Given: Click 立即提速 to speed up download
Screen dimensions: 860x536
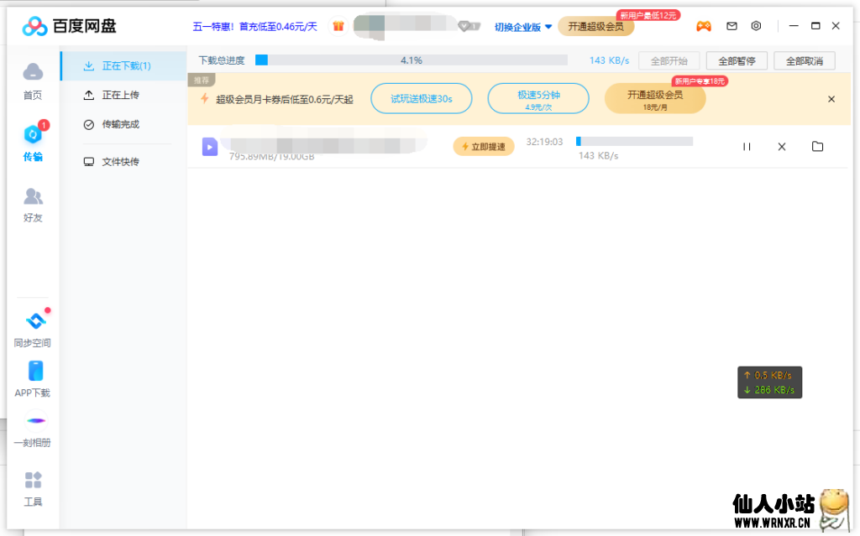Looking at the screenshot, I should coord(483,146).
